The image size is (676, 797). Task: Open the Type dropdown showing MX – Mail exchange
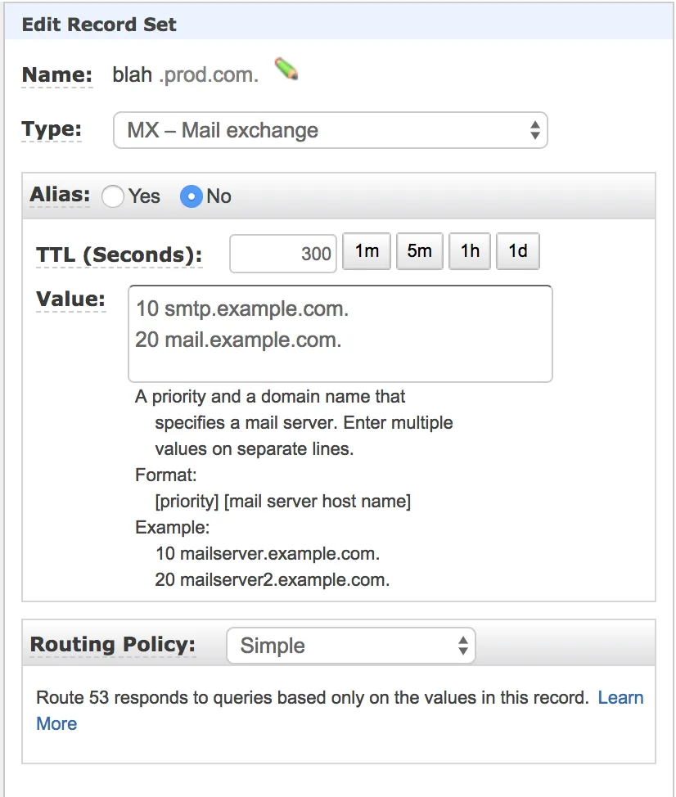point(330,130)
